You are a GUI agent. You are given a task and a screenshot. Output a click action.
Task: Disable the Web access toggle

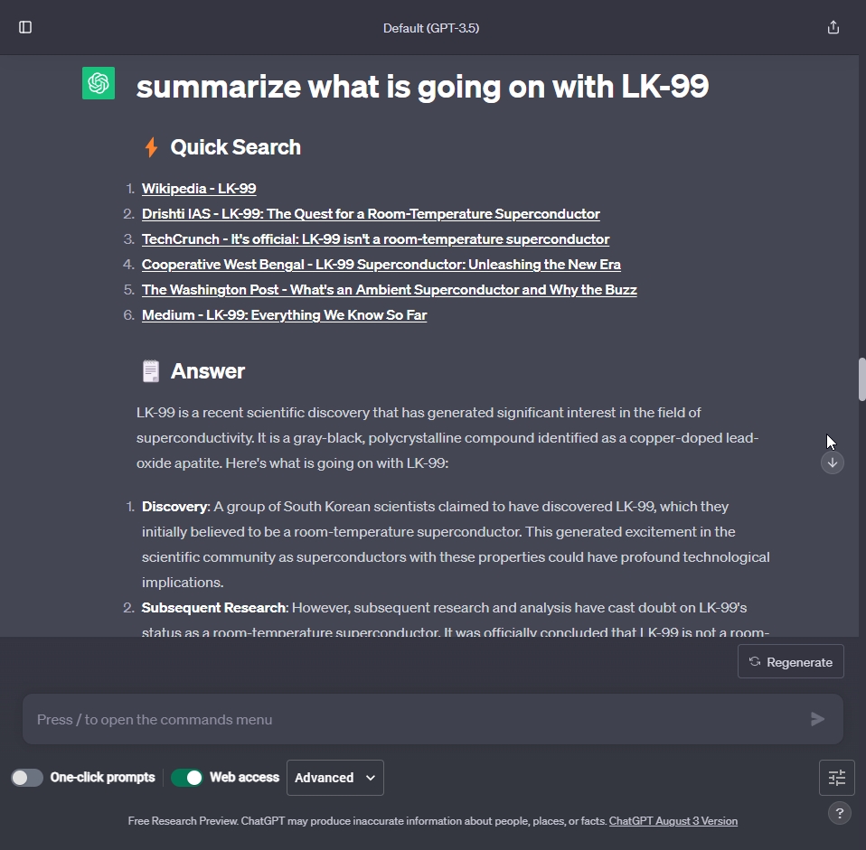pos(187,778)
